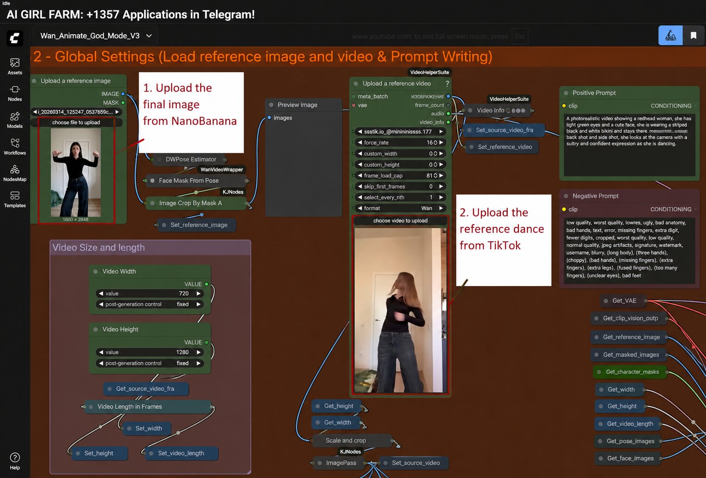Open the sstik.io video file selector
The width and height of the screenshot is (706, 478).
tap(400, 132)
